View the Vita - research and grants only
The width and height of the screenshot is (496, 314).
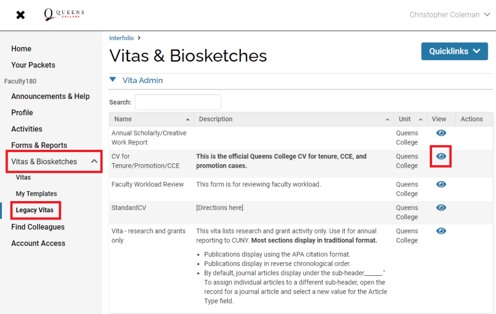441,231
